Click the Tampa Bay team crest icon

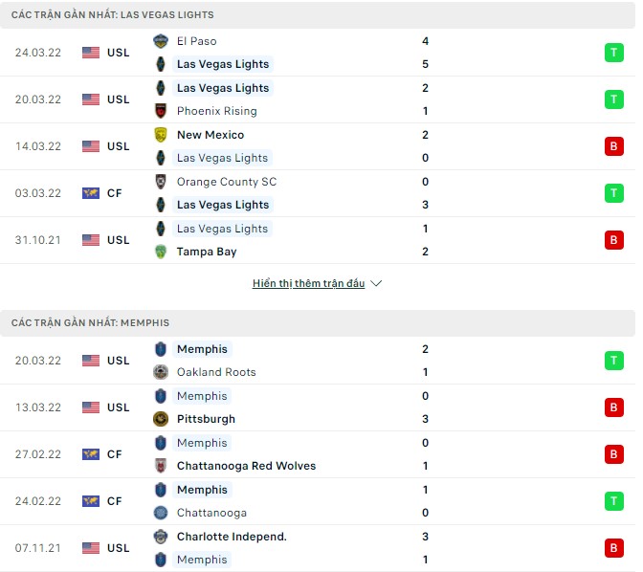(161, 252)
